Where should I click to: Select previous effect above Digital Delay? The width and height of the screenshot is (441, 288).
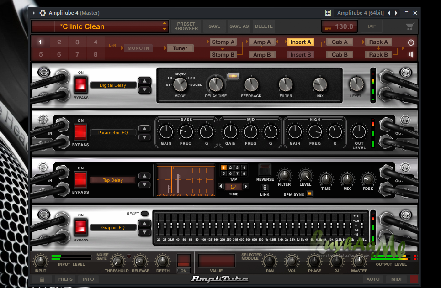pos(144,81)
